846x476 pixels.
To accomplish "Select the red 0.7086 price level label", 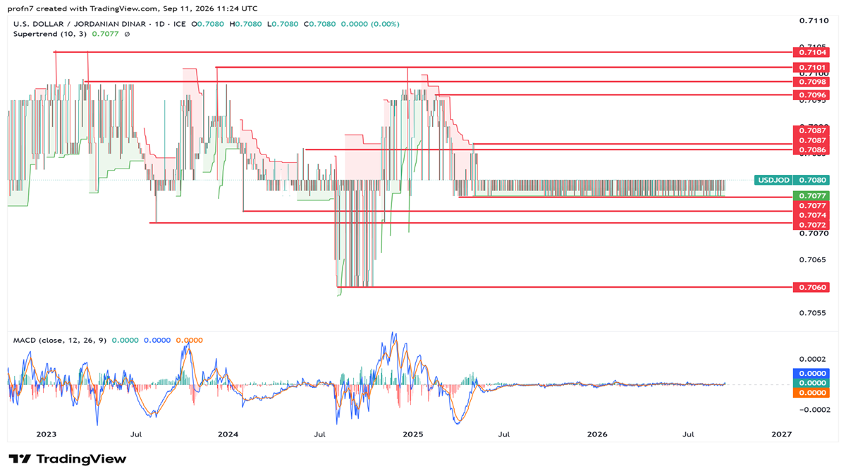I will [811, 150].
